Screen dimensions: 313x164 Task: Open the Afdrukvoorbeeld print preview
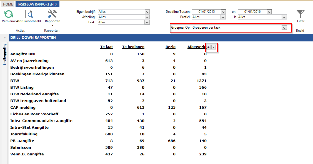click(29, 14)
